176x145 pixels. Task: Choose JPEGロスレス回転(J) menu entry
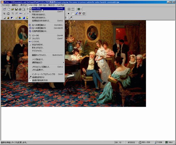[x=47, y=67]
